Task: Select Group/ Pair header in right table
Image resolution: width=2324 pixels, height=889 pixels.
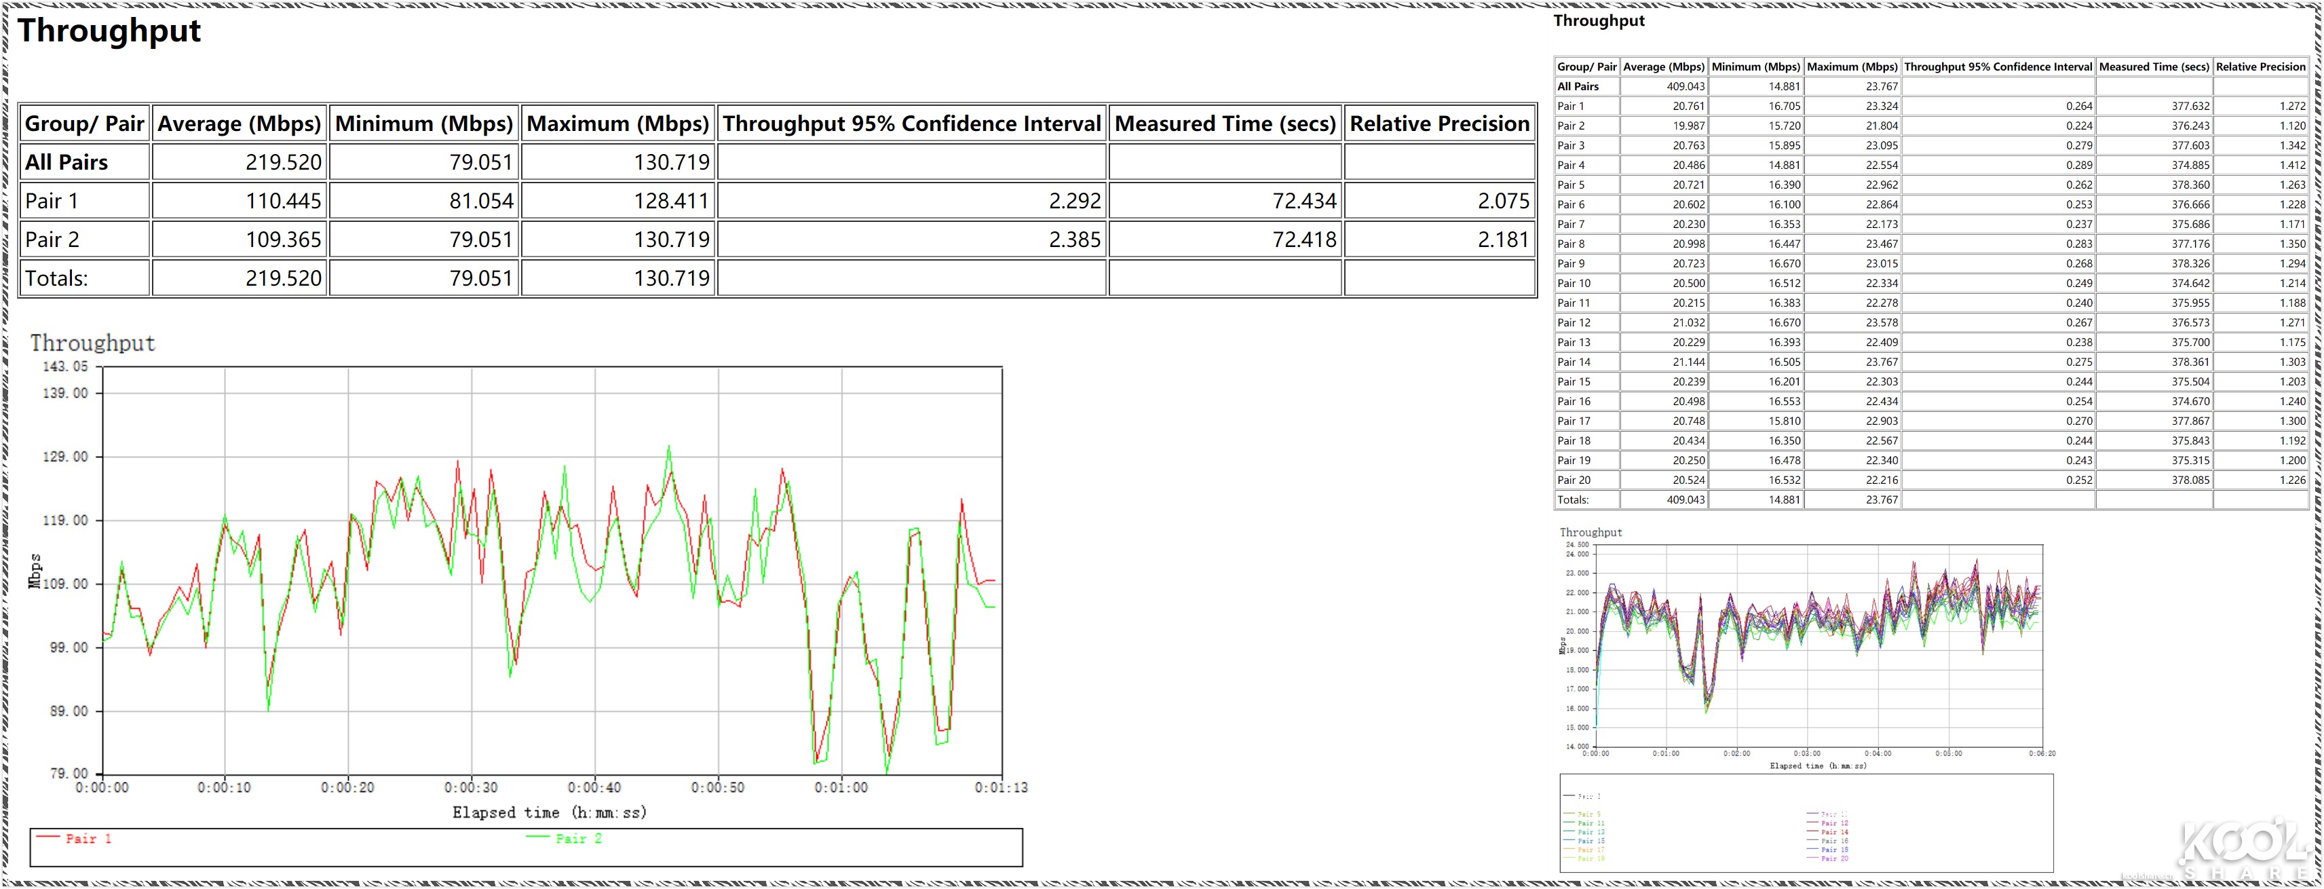Action: click(1586, 67)
